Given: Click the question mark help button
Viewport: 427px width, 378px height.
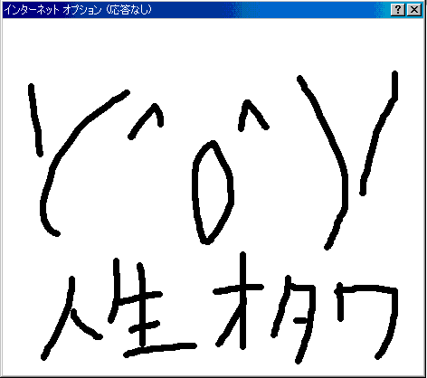Looking at the screenshot, I should point(398,10).
